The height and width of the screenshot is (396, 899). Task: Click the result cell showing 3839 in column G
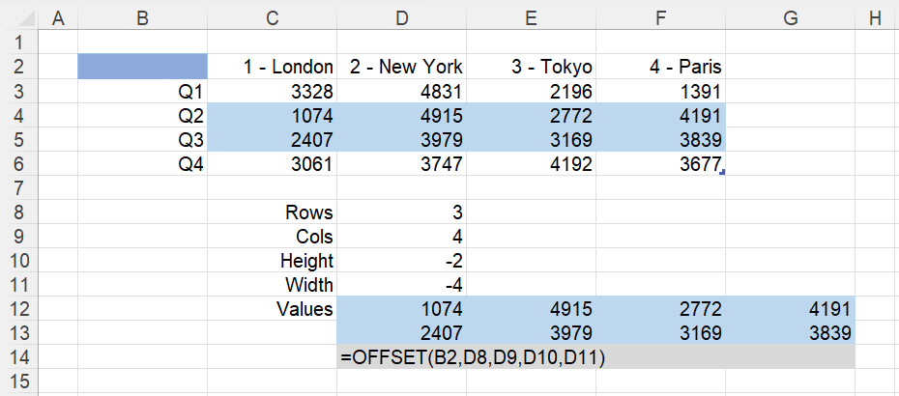(x=790, y=333)
